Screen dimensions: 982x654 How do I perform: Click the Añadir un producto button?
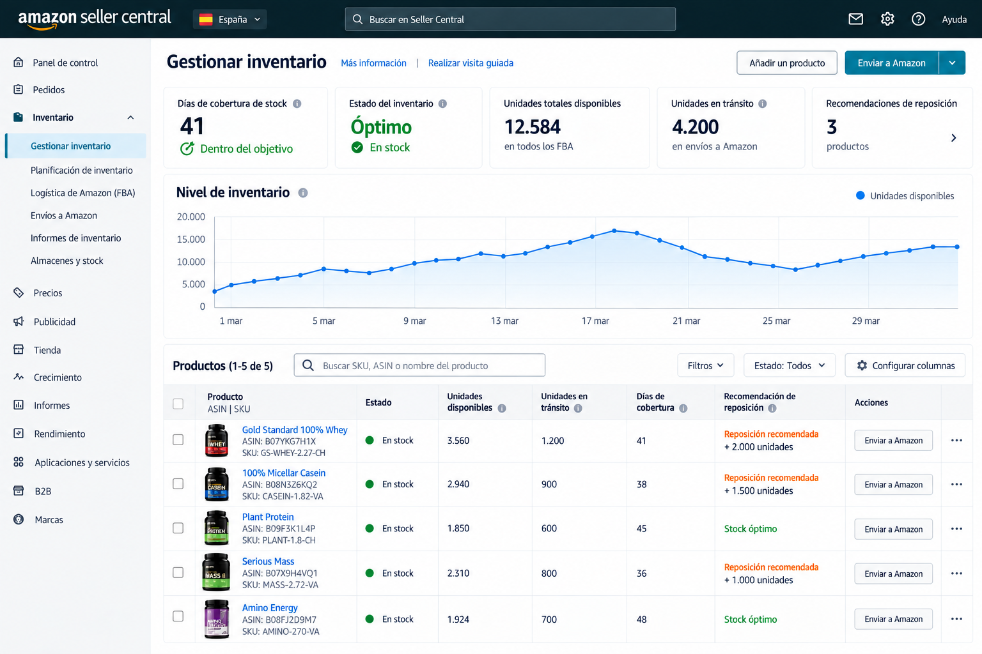point(787,63)
